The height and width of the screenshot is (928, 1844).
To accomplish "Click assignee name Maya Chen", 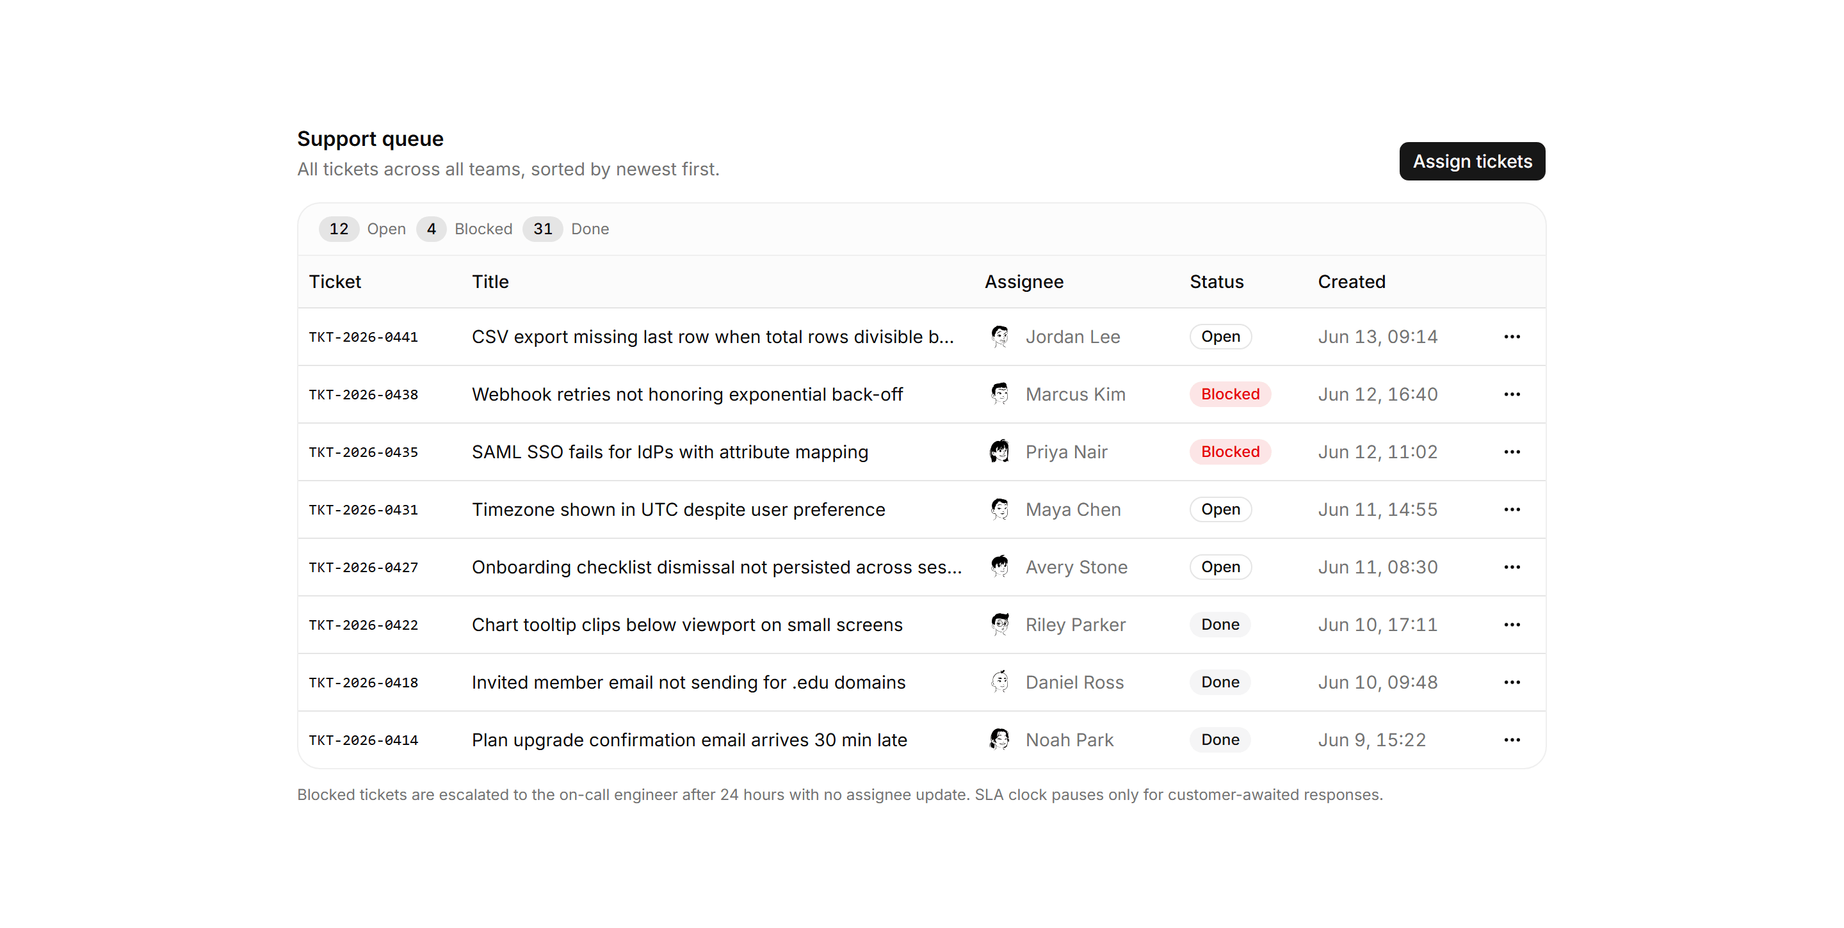I will click(1073, 509).
